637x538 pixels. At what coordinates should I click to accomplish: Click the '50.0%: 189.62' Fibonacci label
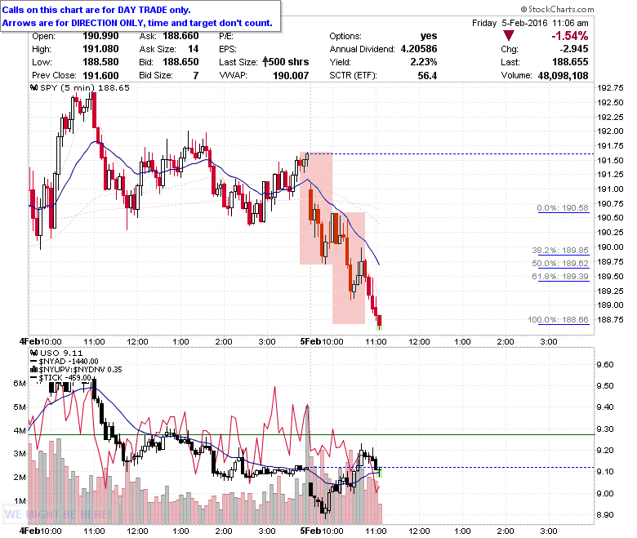click(560, 263)
